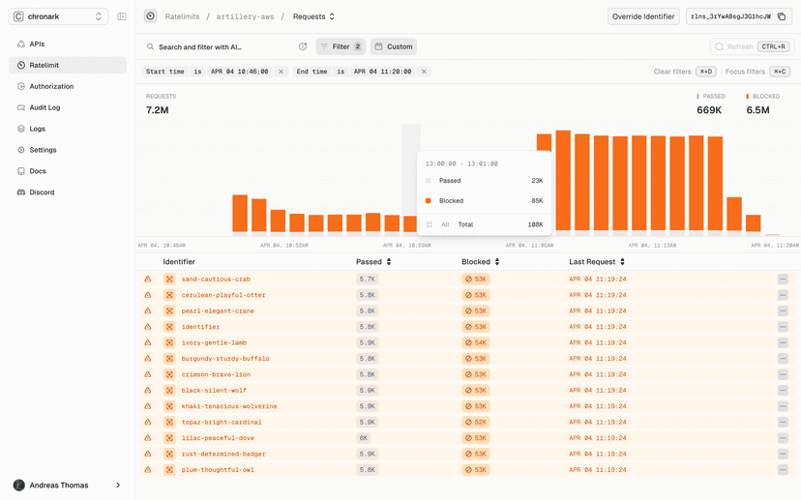Image resolution: width=801 pixels, height=500 pixels.
Task: Open the search history clock icon
Action: [302, 46]
